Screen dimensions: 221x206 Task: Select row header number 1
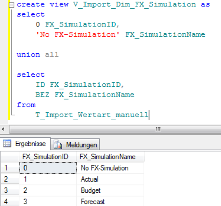10,168
